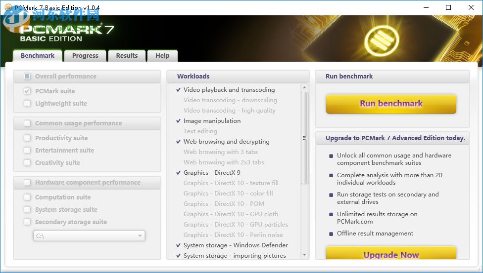Image resolution: width=483 pixels, height=273 pixels.
Task: Select 'Graphics - DirectX 10 - GPU cloth' workload
Action: (x=231, y=214)
